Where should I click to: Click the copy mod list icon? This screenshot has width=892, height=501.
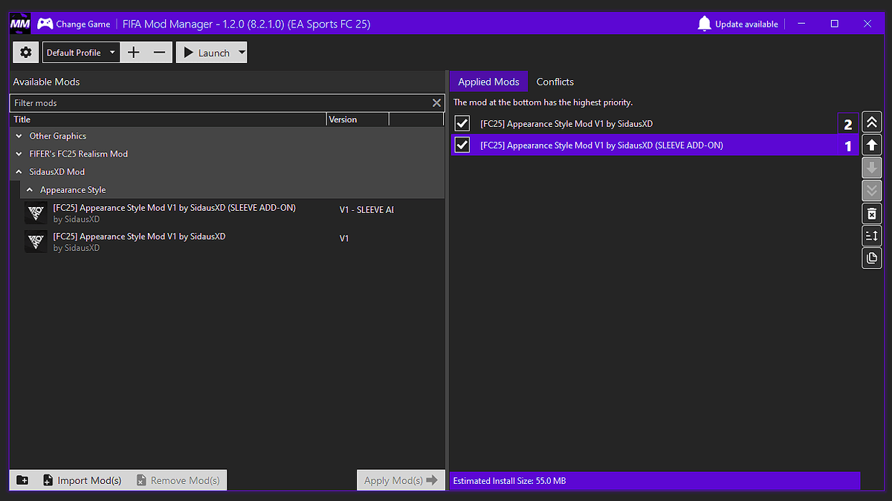pos(872,258)
